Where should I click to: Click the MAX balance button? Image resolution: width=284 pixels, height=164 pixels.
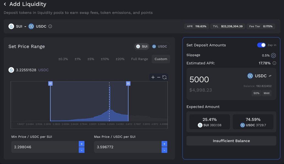coord(266,93)
